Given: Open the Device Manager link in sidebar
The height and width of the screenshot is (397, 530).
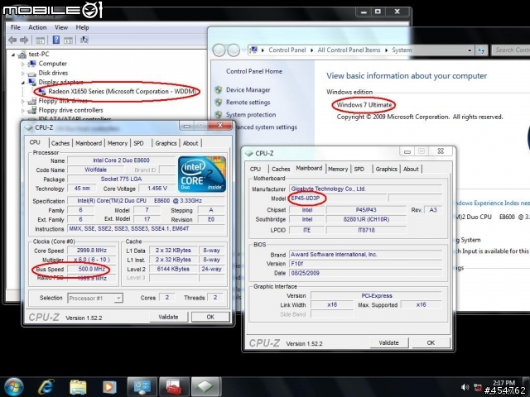Looking at the screenshot, I should click(x=248, y=90).
